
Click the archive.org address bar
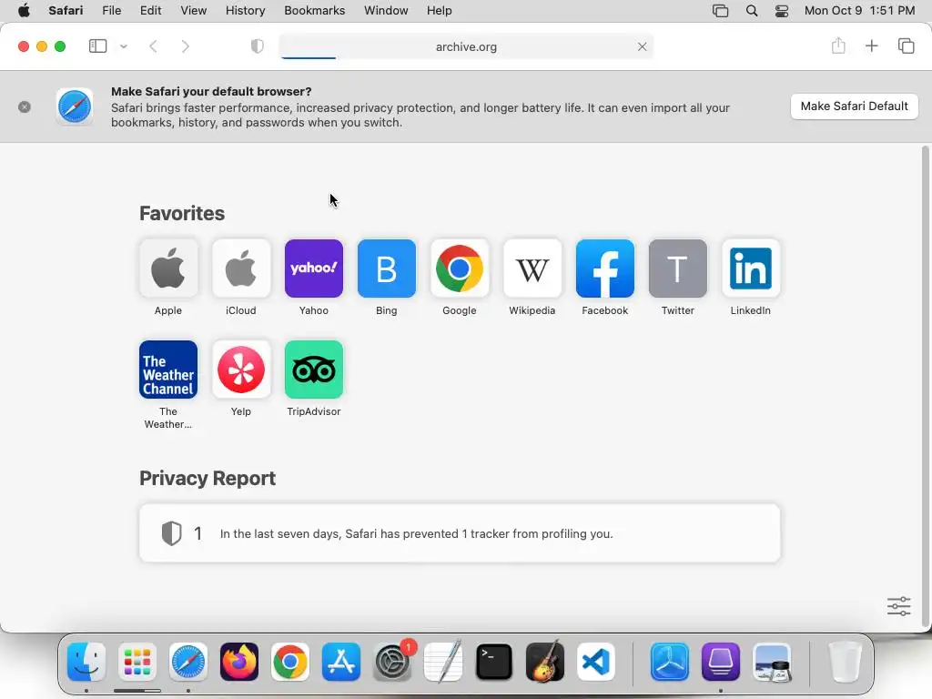pos(466,47)
